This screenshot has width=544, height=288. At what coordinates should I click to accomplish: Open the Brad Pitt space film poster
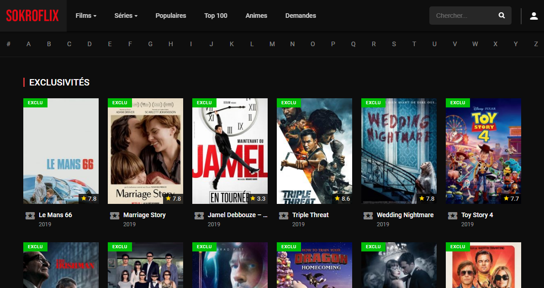pyautogui.click(x=230, y=266)
